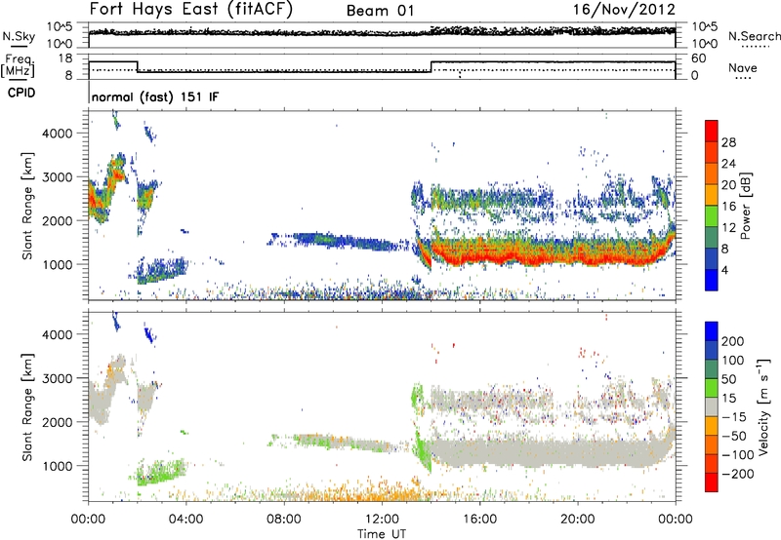Click the '4' value on the Power scale
This screenshot has width=781, height=540.
[724, 270]
